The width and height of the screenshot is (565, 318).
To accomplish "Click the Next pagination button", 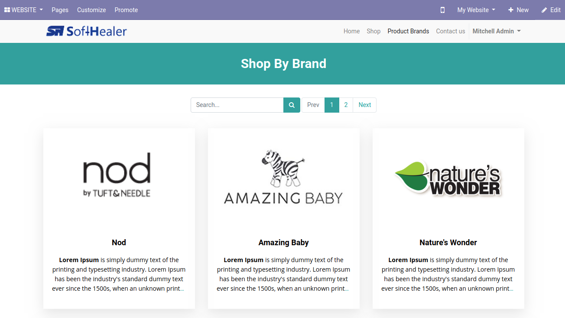I will [364, 105].
